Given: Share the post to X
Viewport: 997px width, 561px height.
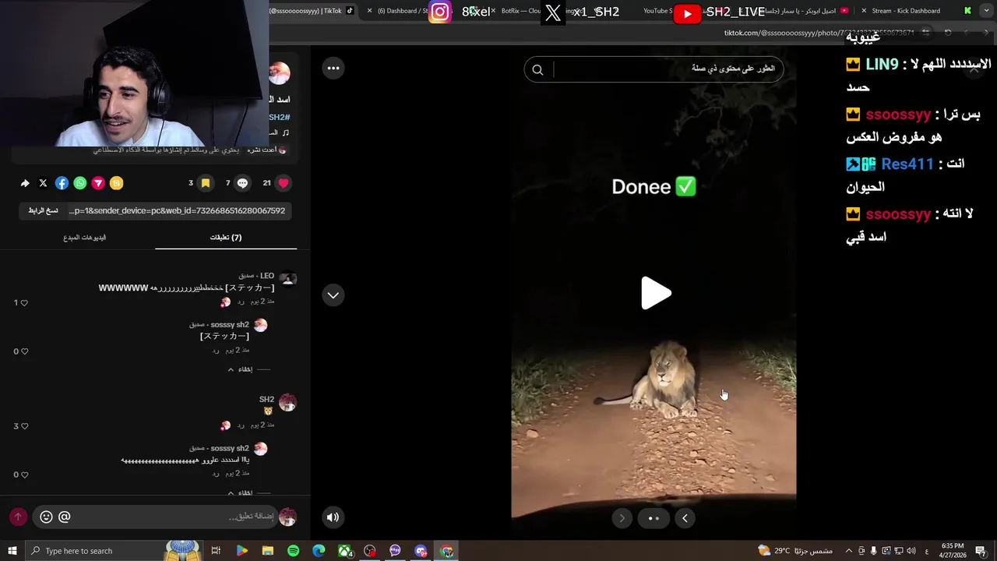Looking at the screenshot, I should (43, 183).
